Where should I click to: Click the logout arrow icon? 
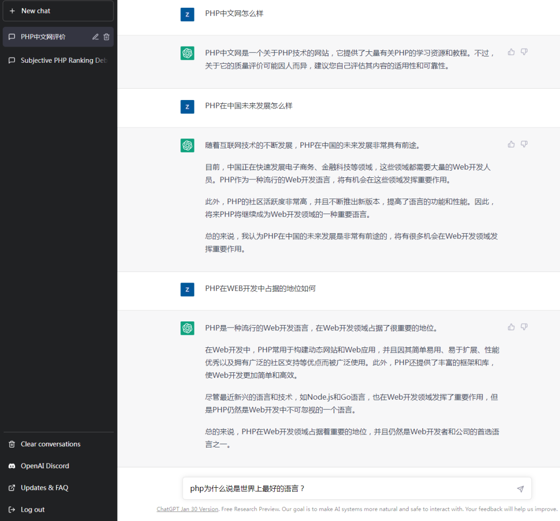click(12, 510)
